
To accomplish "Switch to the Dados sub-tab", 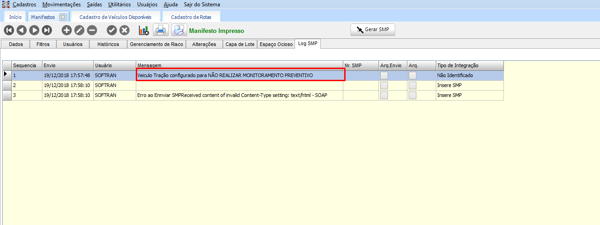I will click(16, 44).
